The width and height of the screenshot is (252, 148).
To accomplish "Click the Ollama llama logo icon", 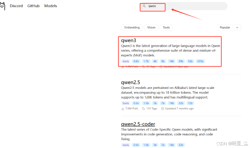I will (x=2, y=6).
